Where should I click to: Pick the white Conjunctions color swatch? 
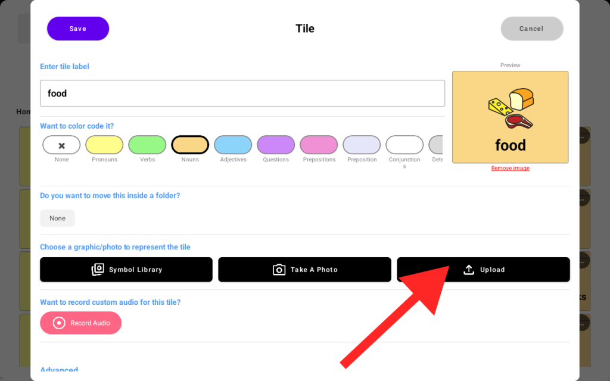pos(404,145)
